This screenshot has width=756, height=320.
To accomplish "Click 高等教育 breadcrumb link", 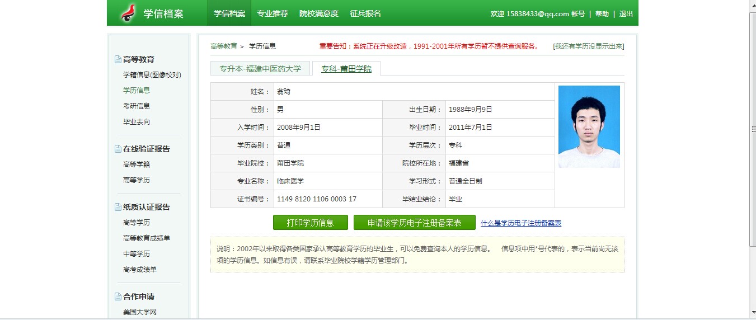I will click(x=224, y=46).
